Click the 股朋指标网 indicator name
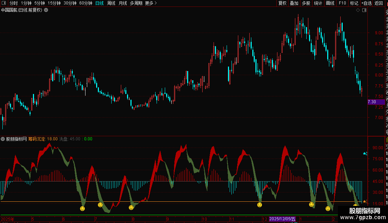The image size is (388, 223). pyautogui.click(x=16, y=139)
